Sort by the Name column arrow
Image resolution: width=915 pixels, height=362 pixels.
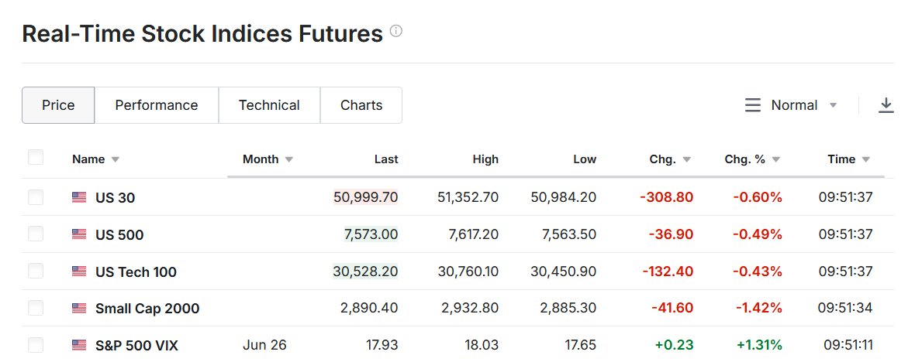pyautogui.click(x=115, y=159)
